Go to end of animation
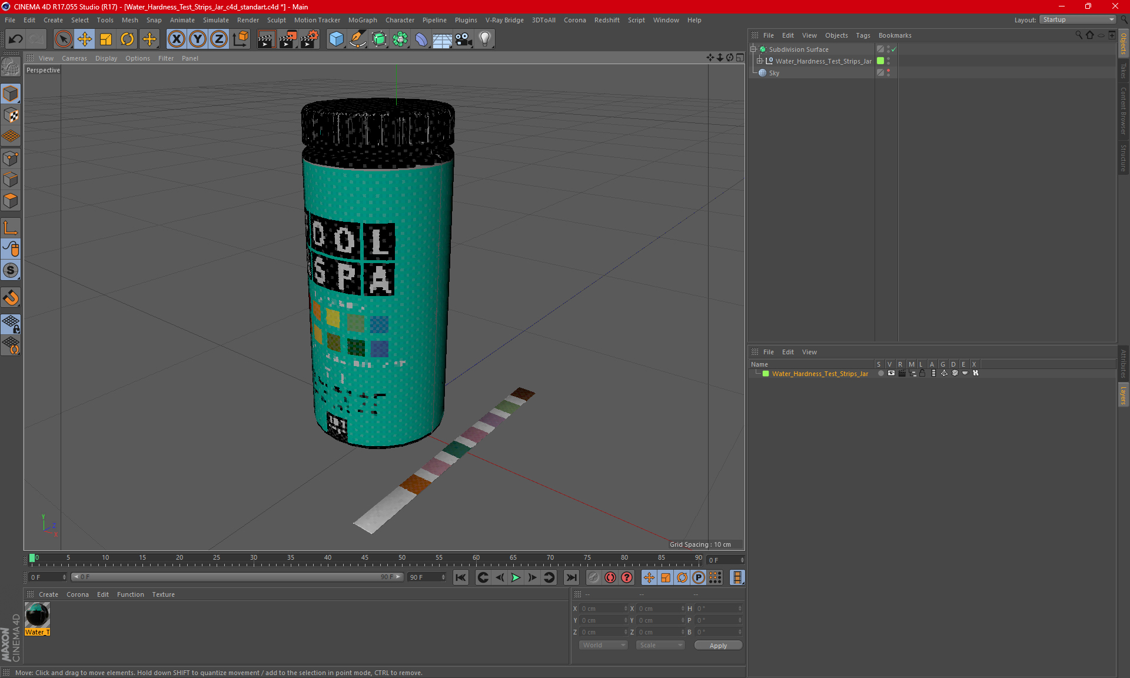 tap(571, 577)
